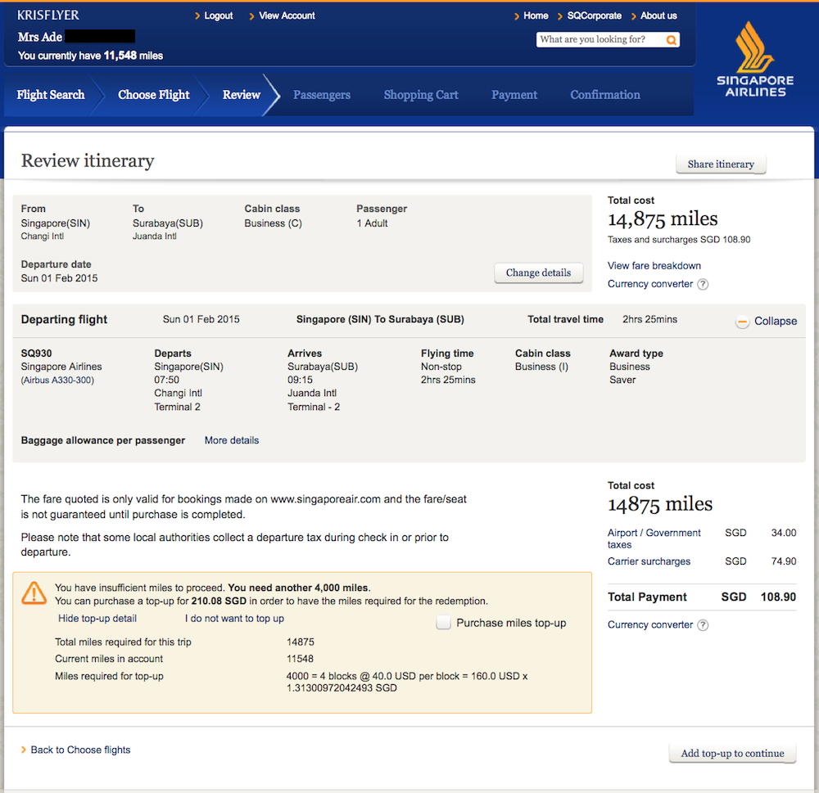Click the Singapore Airlines logo
Viewport: 819px width, 793px height.
click(x=755, y=59)
